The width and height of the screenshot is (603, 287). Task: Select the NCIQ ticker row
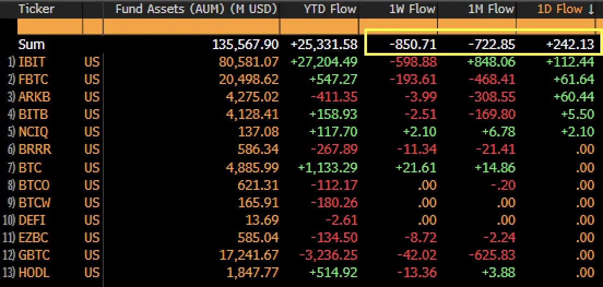point(33,132)
